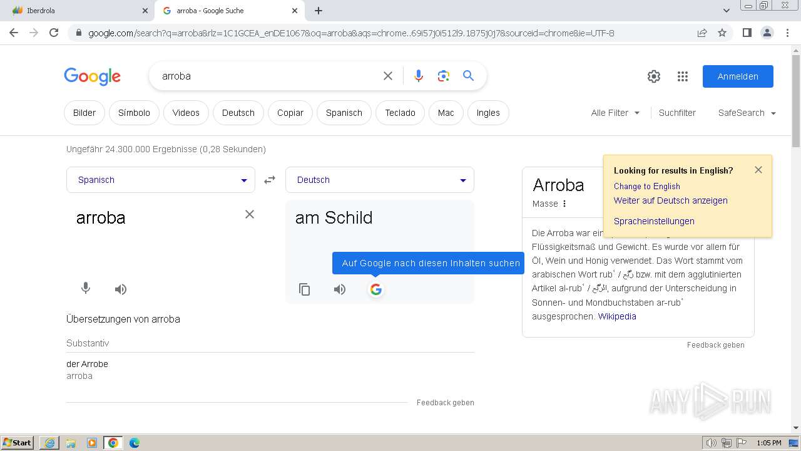
Task: Go to the Google homepage logo
Action: (x=92, y=76)
